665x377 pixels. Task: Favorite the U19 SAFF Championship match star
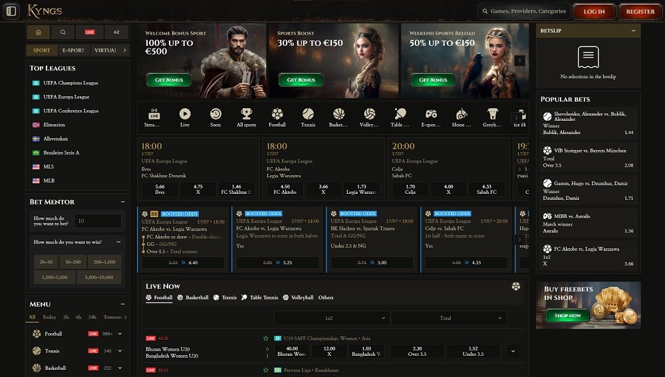pos(266,339)
